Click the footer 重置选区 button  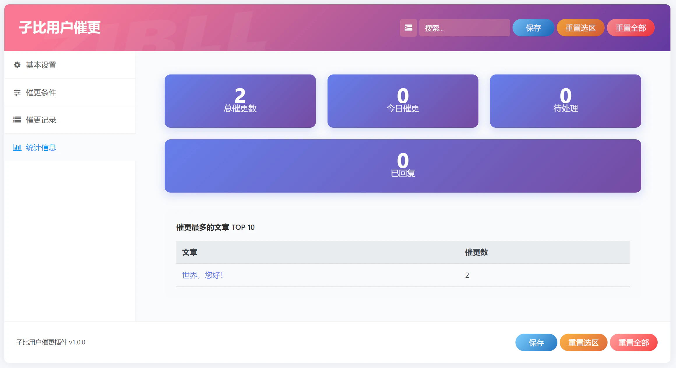583,342
